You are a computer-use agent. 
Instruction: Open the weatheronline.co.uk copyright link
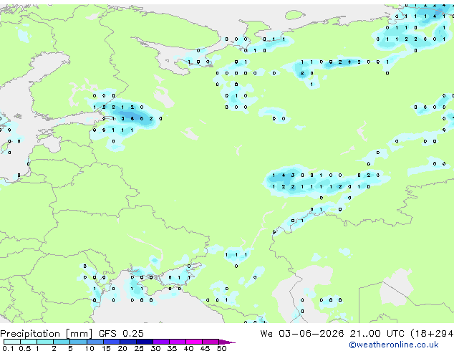(393, 345)
